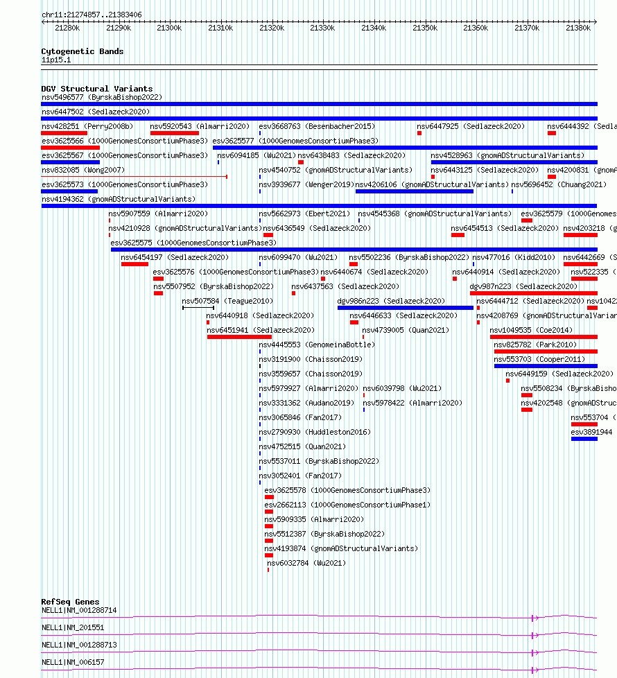617x678 pixels.
Task: Open the NELL1|NM_006157 transcript
Action: click(x=73, y=663)
